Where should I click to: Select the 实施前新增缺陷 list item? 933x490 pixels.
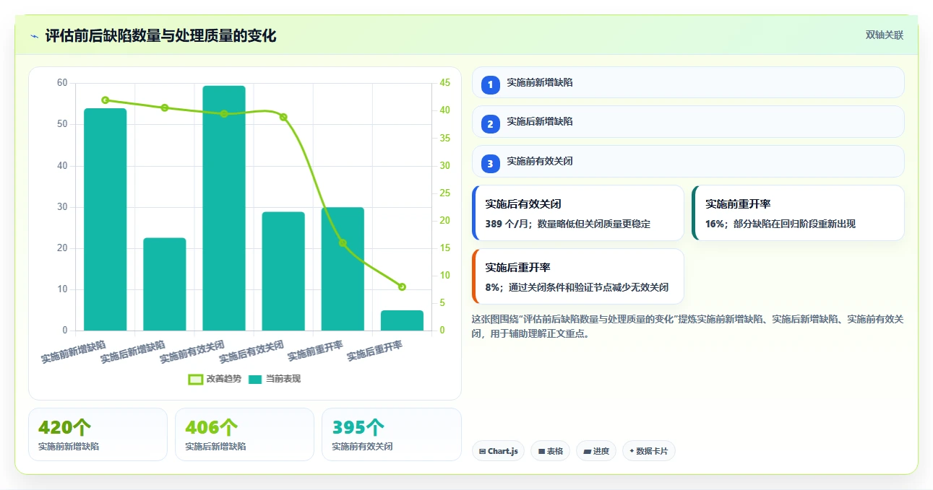click(x=688, y=82)
